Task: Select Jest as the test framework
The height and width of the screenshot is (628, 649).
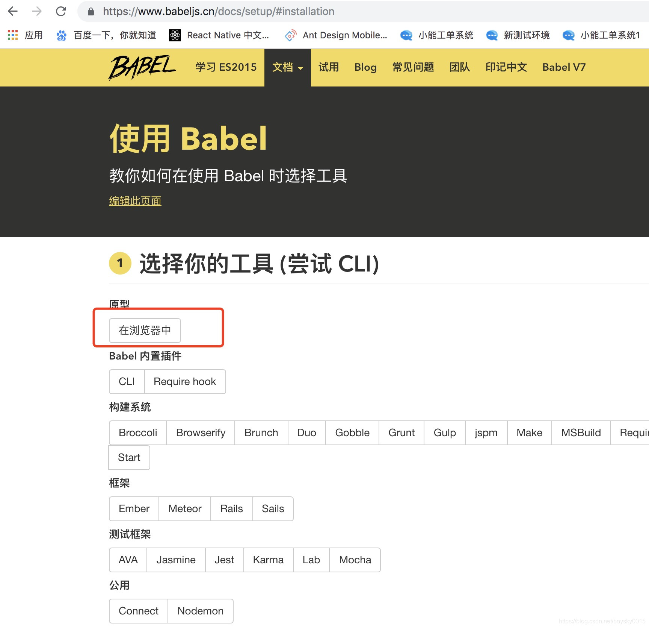Action: click(224, 560)
